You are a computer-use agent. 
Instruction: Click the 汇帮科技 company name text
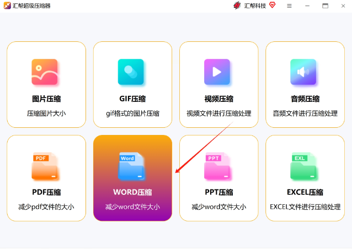[255, 6]
